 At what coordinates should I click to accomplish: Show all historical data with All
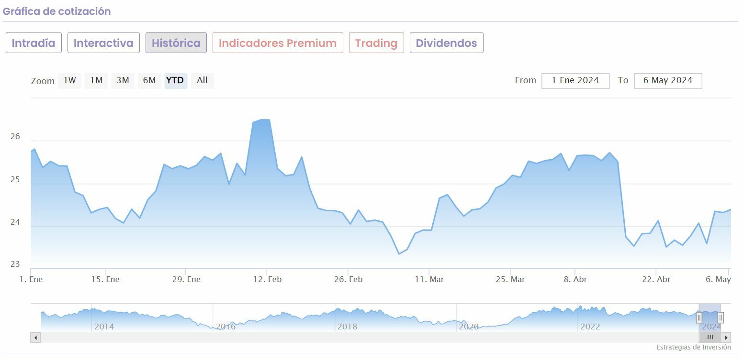point(202,81)
